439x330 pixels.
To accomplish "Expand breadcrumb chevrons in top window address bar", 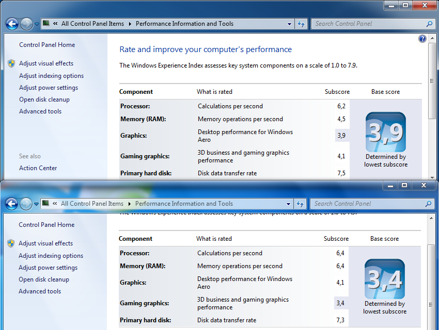I will coord(55,24).
